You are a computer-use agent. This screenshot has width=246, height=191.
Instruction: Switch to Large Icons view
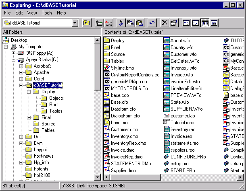tap(186, 23)
